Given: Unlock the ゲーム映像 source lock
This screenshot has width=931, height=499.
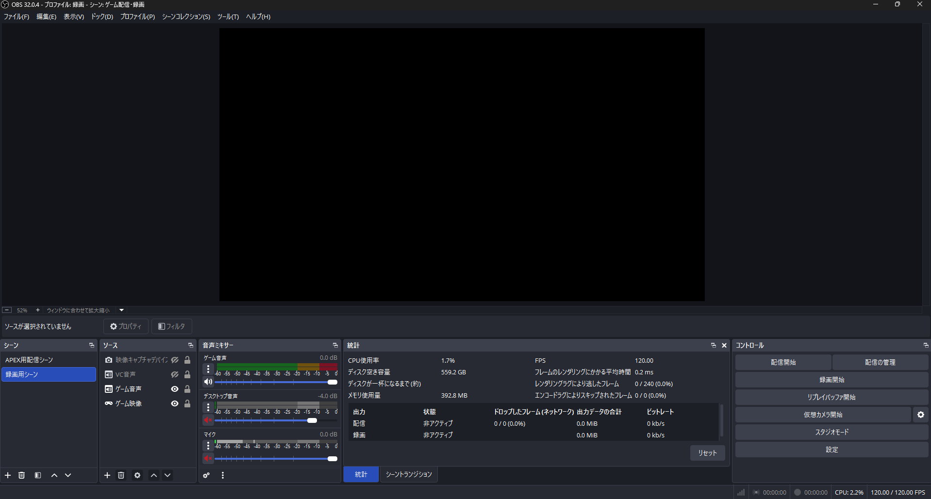Looking at the screenshot, I should tap(187, 403).
